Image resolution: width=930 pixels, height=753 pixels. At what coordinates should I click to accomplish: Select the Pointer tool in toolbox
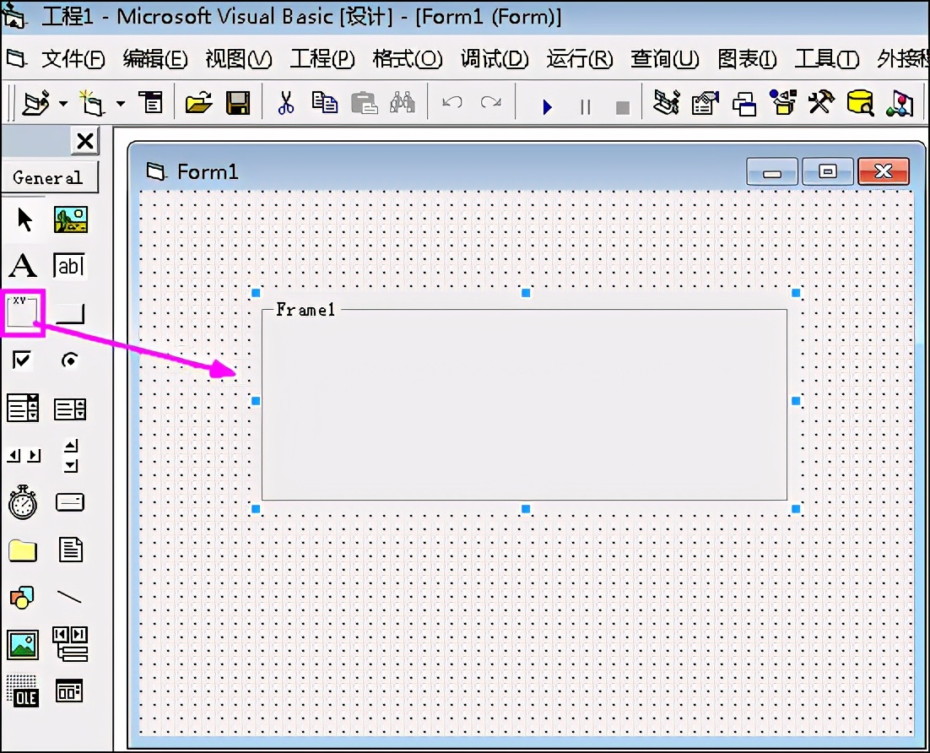point(24,219)
